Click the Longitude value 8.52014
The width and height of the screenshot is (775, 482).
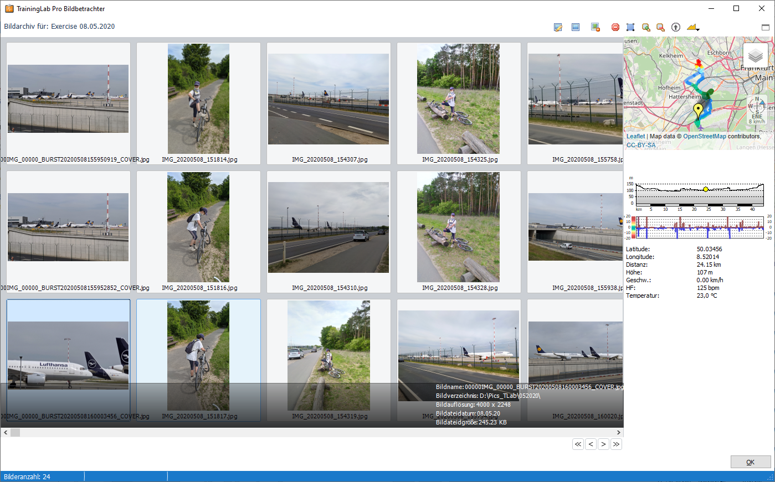[x=708, y=257]
